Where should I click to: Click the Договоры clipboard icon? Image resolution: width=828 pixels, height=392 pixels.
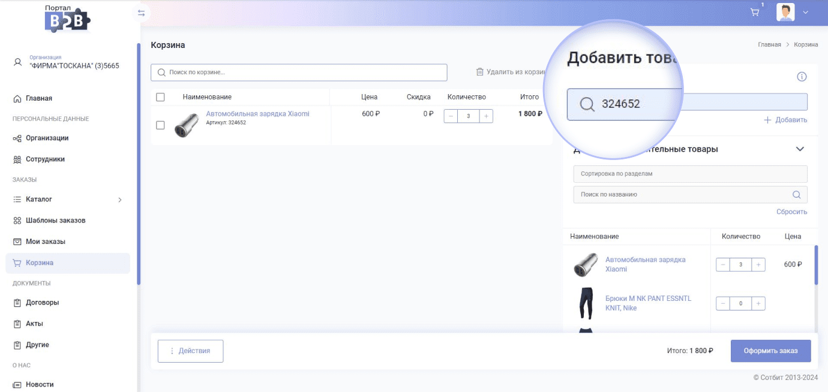coord(17,303)
